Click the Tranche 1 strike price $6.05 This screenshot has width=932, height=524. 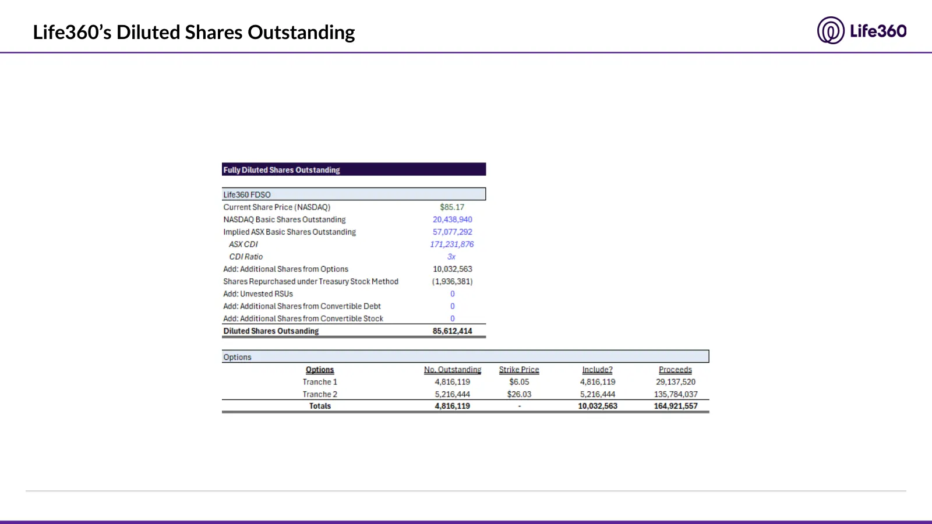[519, 382]
